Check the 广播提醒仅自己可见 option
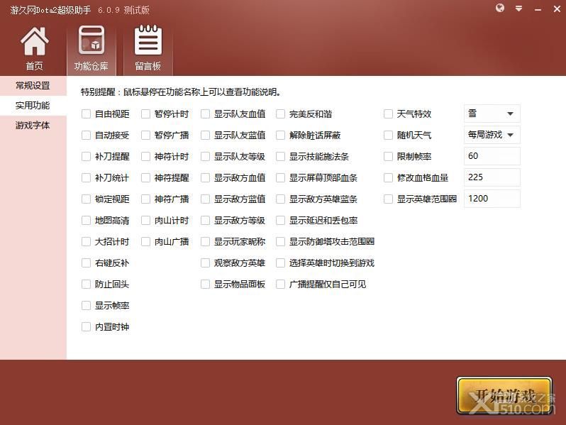The image size is (566, 425). point(280,285)
